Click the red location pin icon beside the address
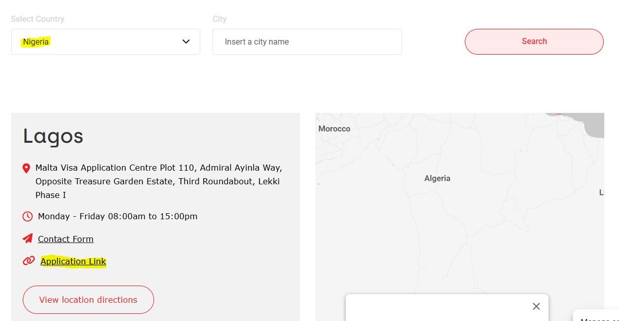Viewport: 619px width, 321px height. [26, 168]
